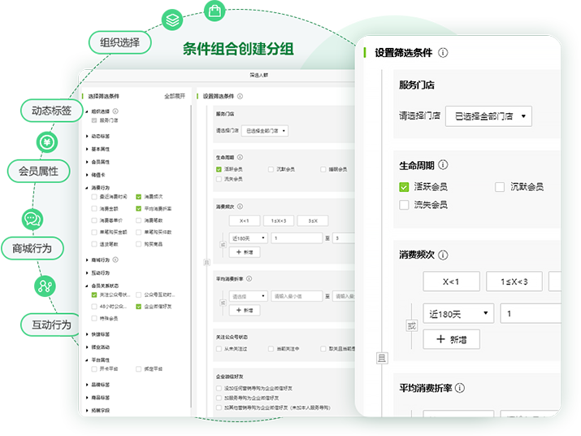
Task: Expand the 品牌标签 tree node
Action: click(87, 385)
